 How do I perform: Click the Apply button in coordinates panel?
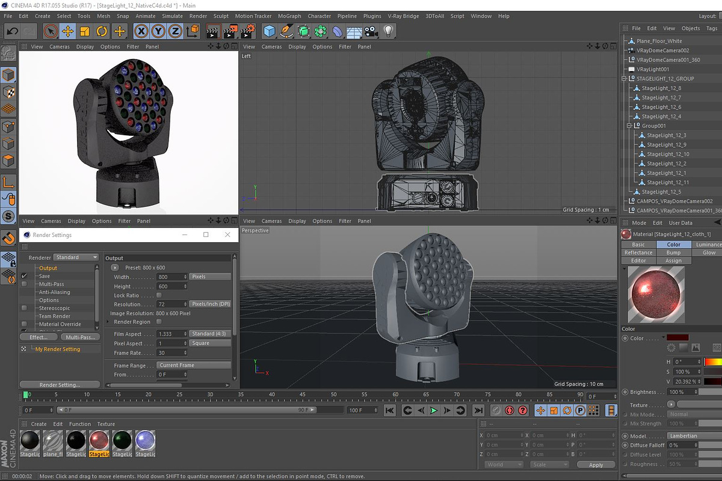[596, 465]
